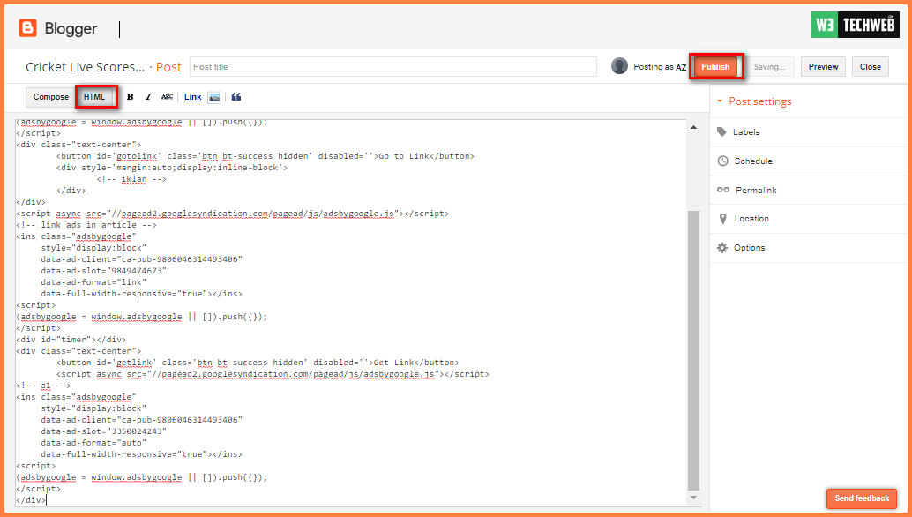This screenshot has height=517, width=912.
Task: Click the author profile avatar
Action: click(x=620, y=66)
